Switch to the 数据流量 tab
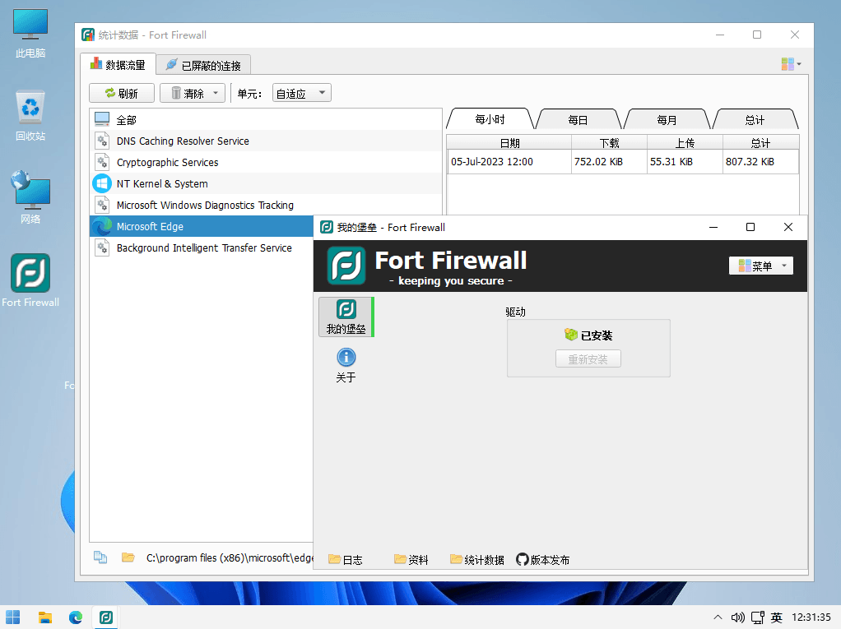 pyautogui.click(x=118, y=65)
